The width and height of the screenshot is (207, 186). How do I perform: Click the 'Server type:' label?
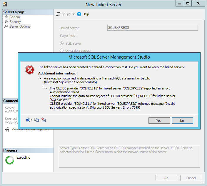[68, 36]
